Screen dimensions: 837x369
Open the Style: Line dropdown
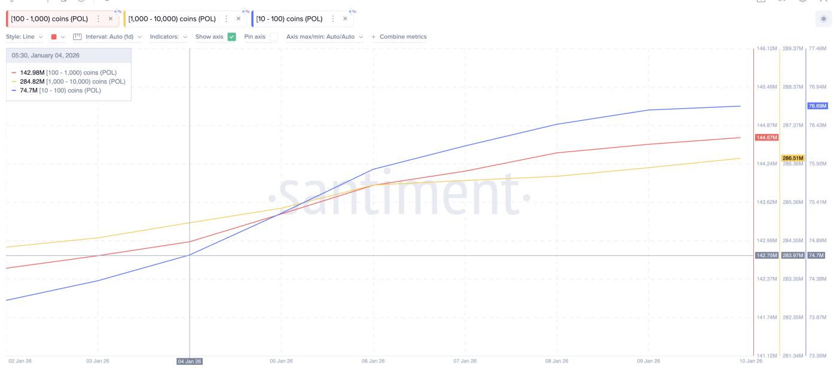(25, 37)
